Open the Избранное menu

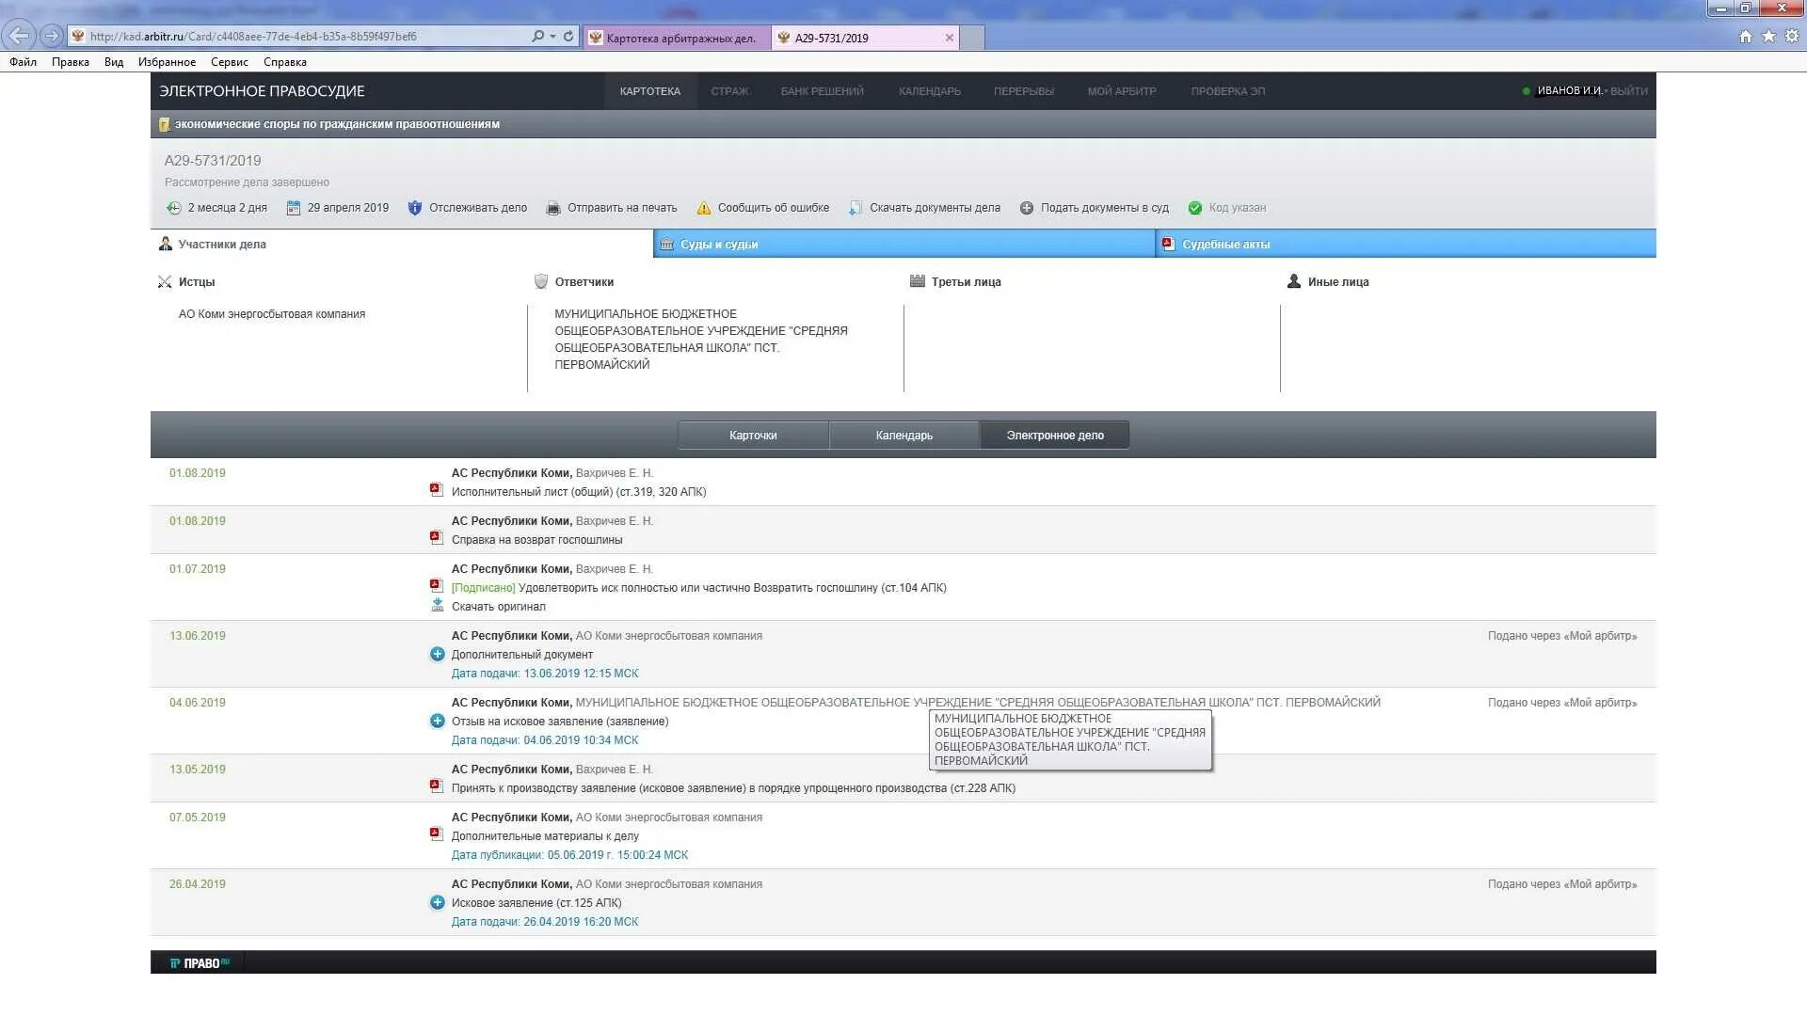167,62
